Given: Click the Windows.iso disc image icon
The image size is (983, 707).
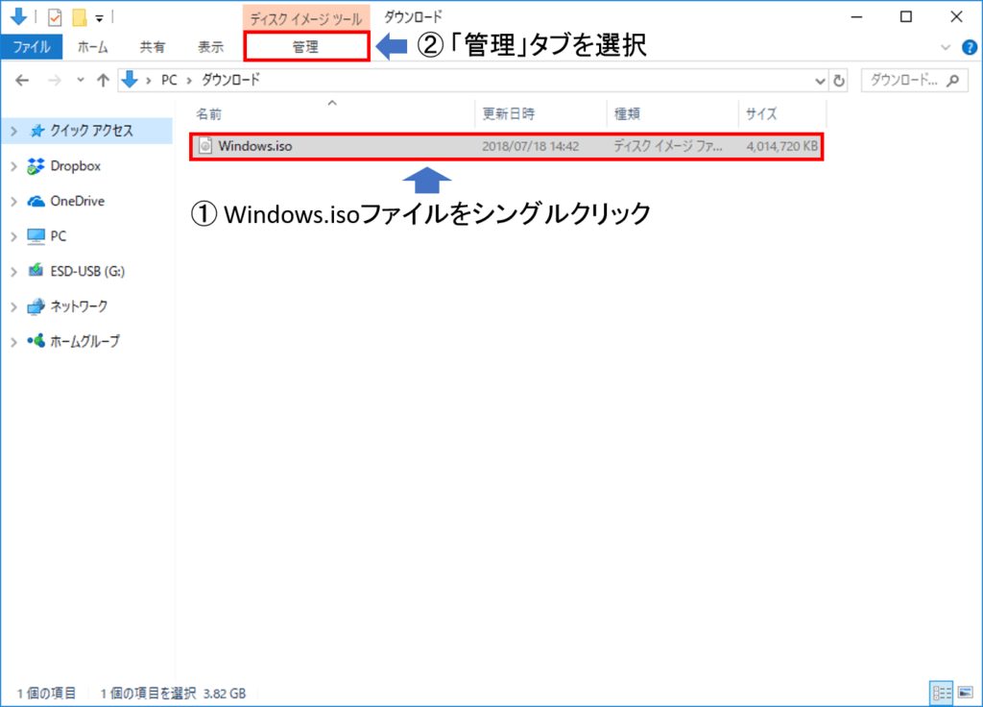Looking at the screenshot, I should [x=205, y=146].
